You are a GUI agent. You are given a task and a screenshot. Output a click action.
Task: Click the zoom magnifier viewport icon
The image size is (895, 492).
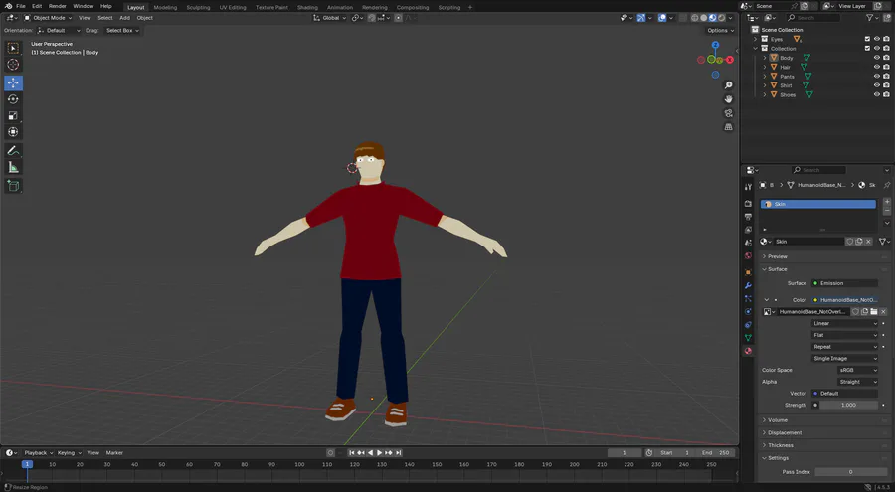point(729,85)
